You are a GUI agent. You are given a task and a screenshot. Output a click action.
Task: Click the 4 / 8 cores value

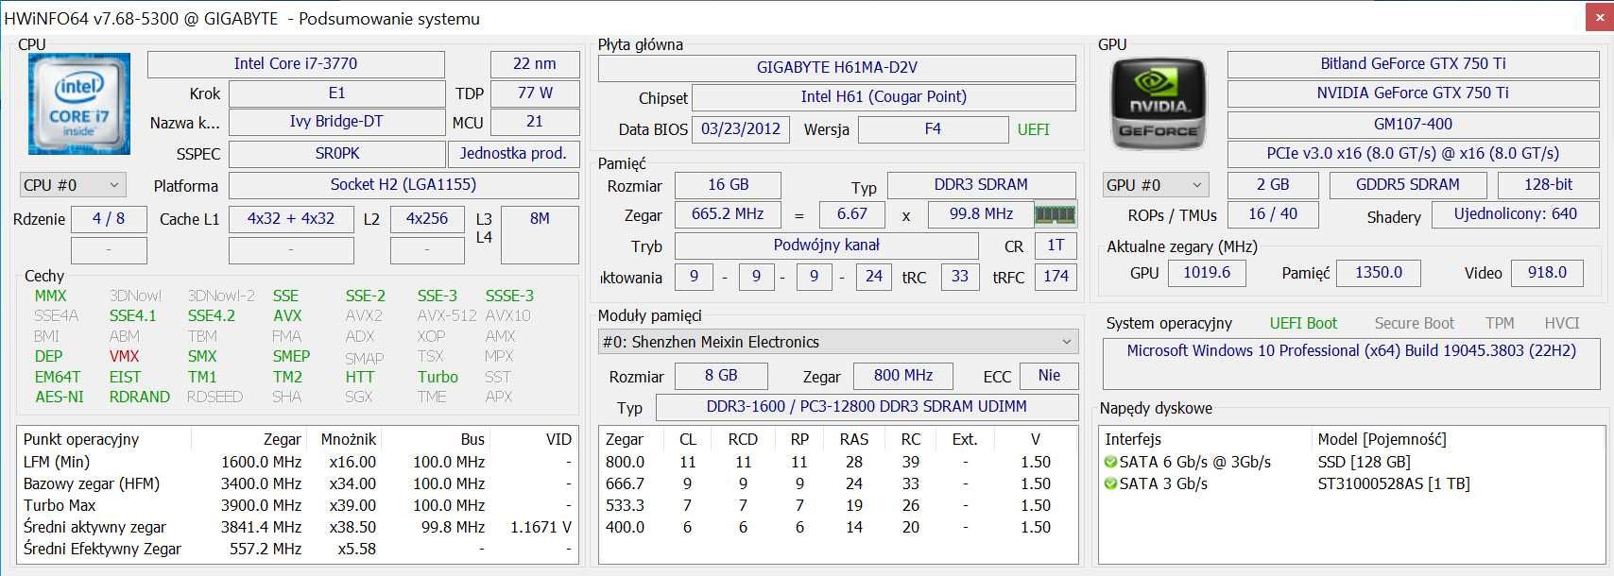109,219
